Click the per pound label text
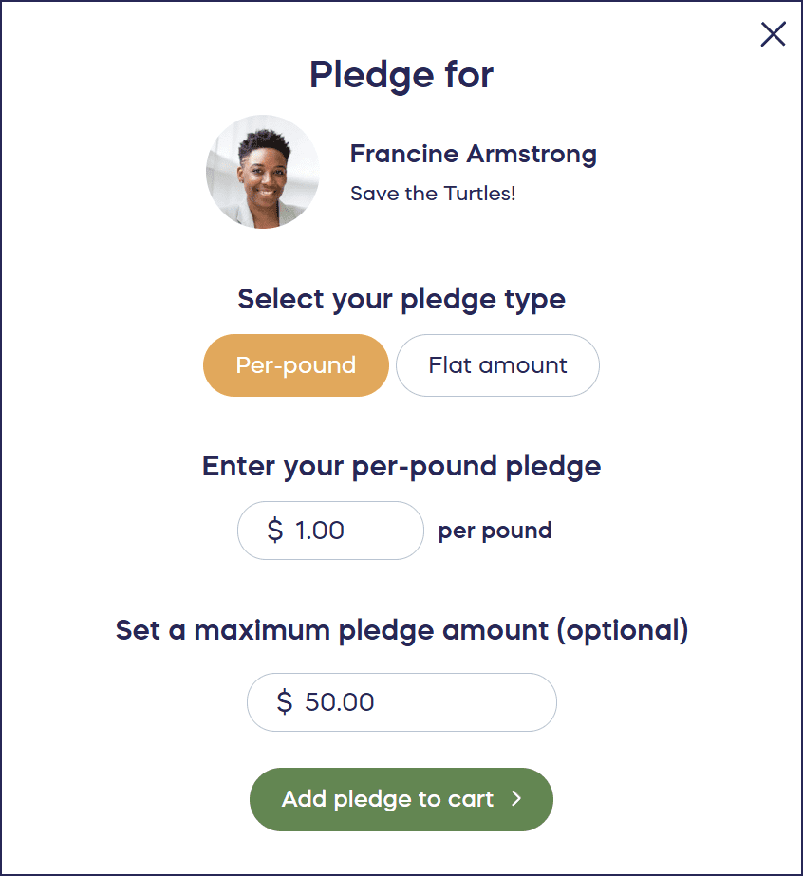The image size is (803, 876). click(494, 531)
